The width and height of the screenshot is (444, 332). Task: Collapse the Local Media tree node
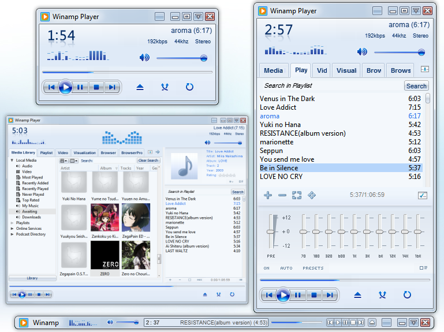(12, 161)
